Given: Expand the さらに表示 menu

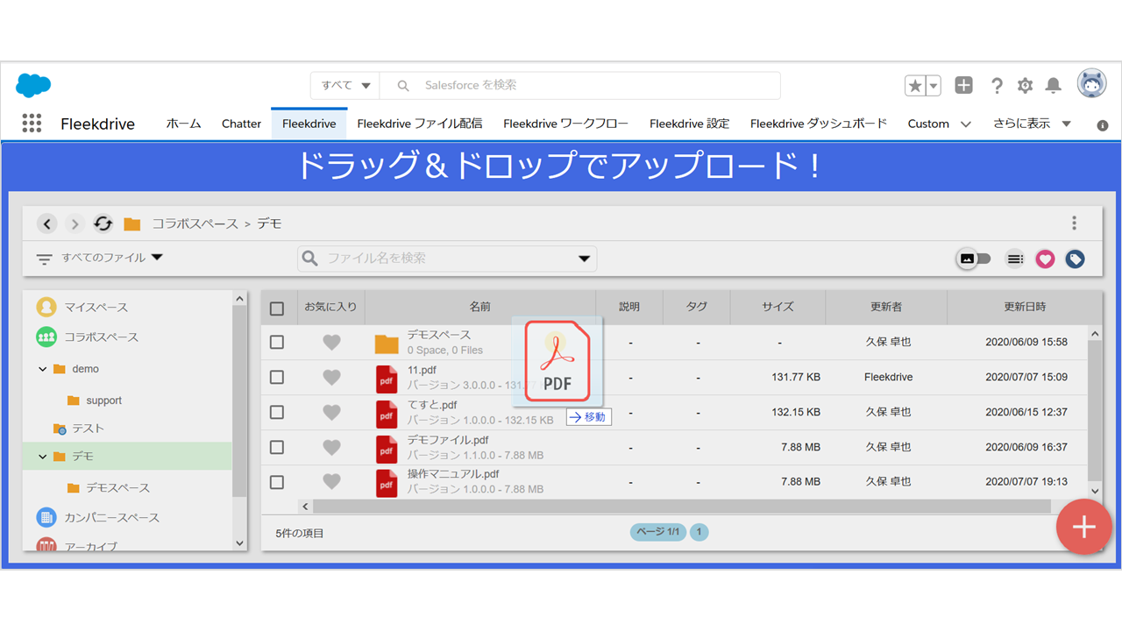Looking at the screenshot, I should point(1032,124).
